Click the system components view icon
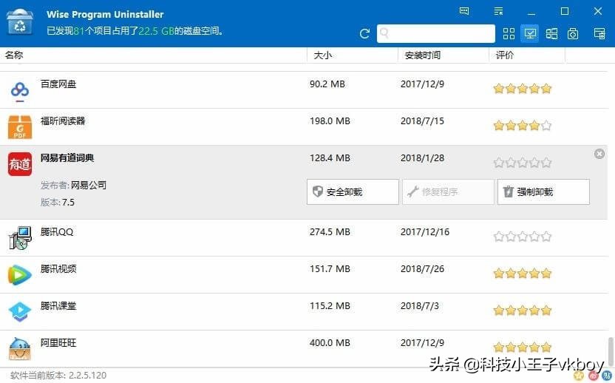The image size is (615, 383). click(573, 34)
